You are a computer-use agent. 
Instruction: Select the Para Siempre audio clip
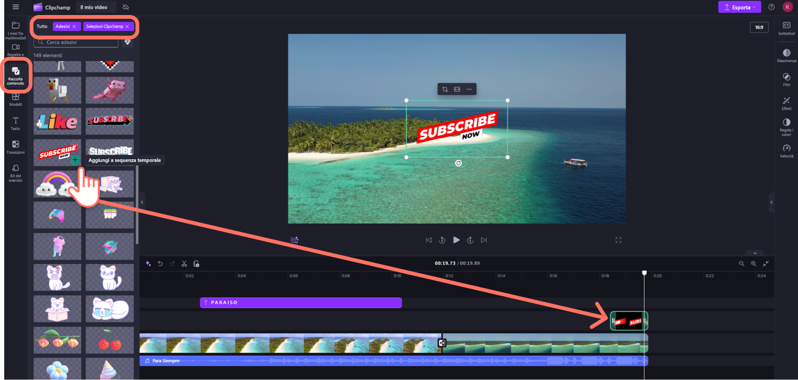coord(394,361)
